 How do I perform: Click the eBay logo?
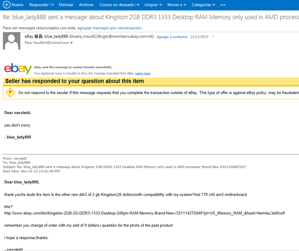coord(18,69)
